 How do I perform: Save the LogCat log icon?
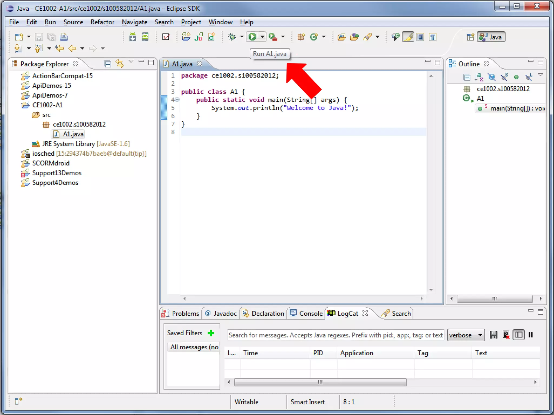(x=493, y=335)
